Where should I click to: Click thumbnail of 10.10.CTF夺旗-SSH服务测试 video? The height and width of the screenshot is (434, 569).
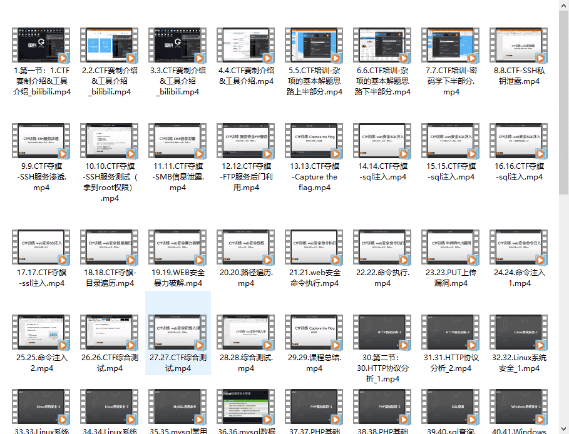coord(110,141)
